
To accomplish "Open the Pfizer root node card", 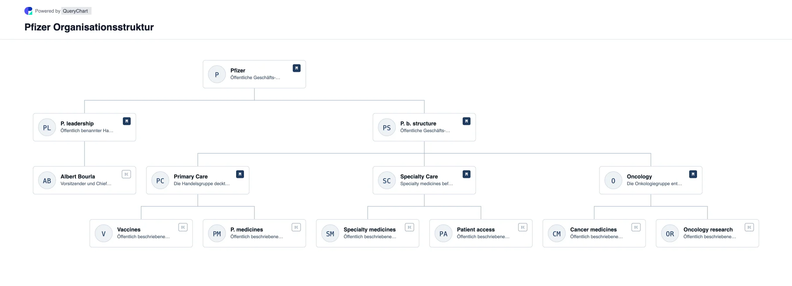I will (x=254, y=74).
